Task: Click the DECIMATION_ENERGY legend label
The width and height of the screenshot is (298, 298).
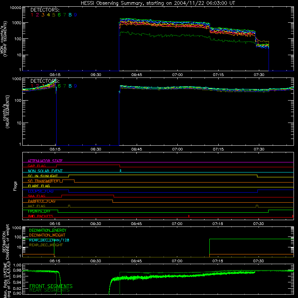Action: pyautogui.click(x=48, y=230)
